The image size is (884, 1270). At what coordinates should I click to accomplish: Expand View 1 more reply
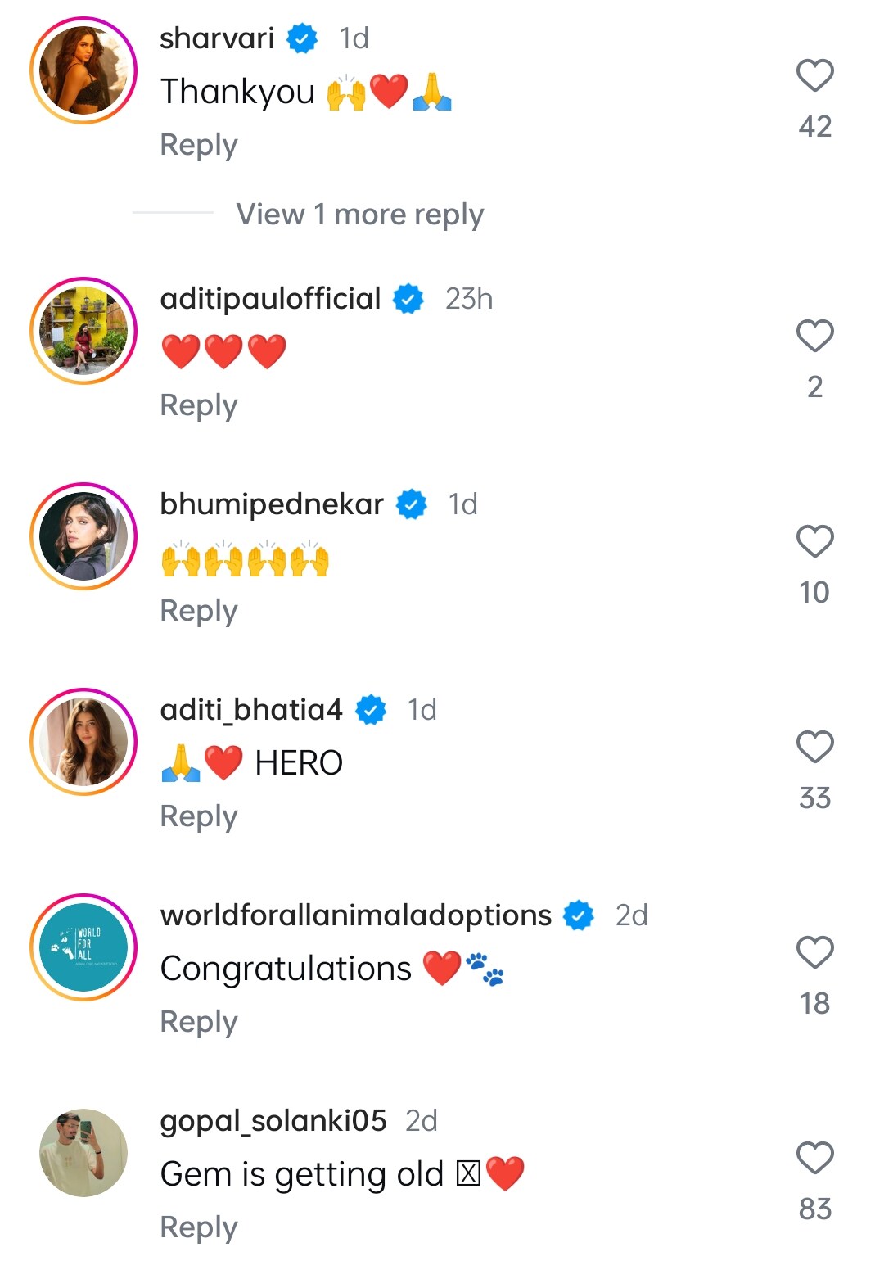(x=359, y=215)
